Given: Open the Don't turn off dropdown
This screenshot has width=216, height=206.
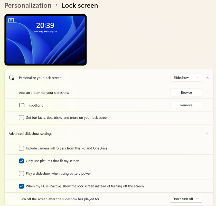Looking at the screenshot, I should pos(186,199).
